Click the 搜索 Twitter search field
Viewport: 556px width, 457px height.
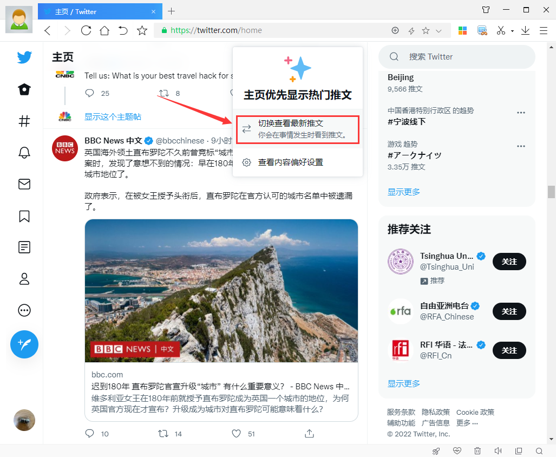(x=457, y=57)
